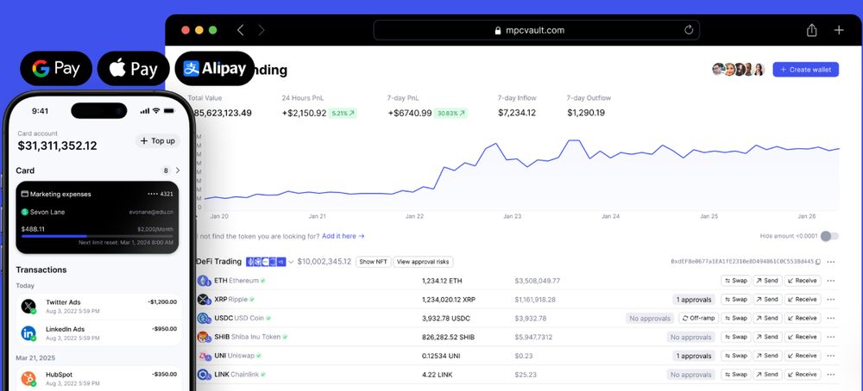This screenshot has width=863, height=391.
Task: Send the XRP Ripple token
Action: tap(767, 300)
